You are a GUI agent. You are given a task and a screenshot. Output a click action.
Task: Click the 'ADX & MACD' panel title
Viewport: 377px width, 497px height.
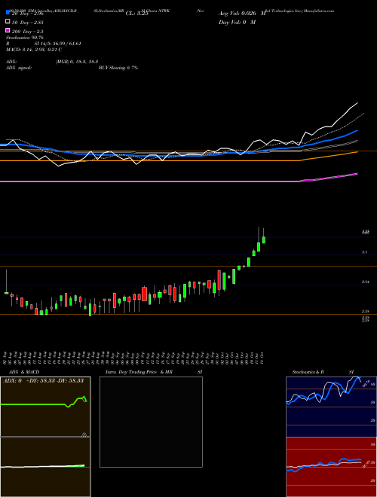coord(24,372)
